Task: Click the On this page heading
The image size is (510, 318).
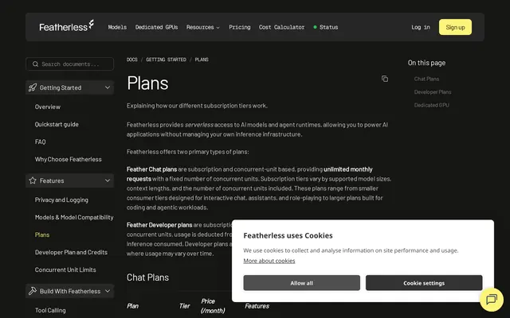Action: (x=426, y=63)
